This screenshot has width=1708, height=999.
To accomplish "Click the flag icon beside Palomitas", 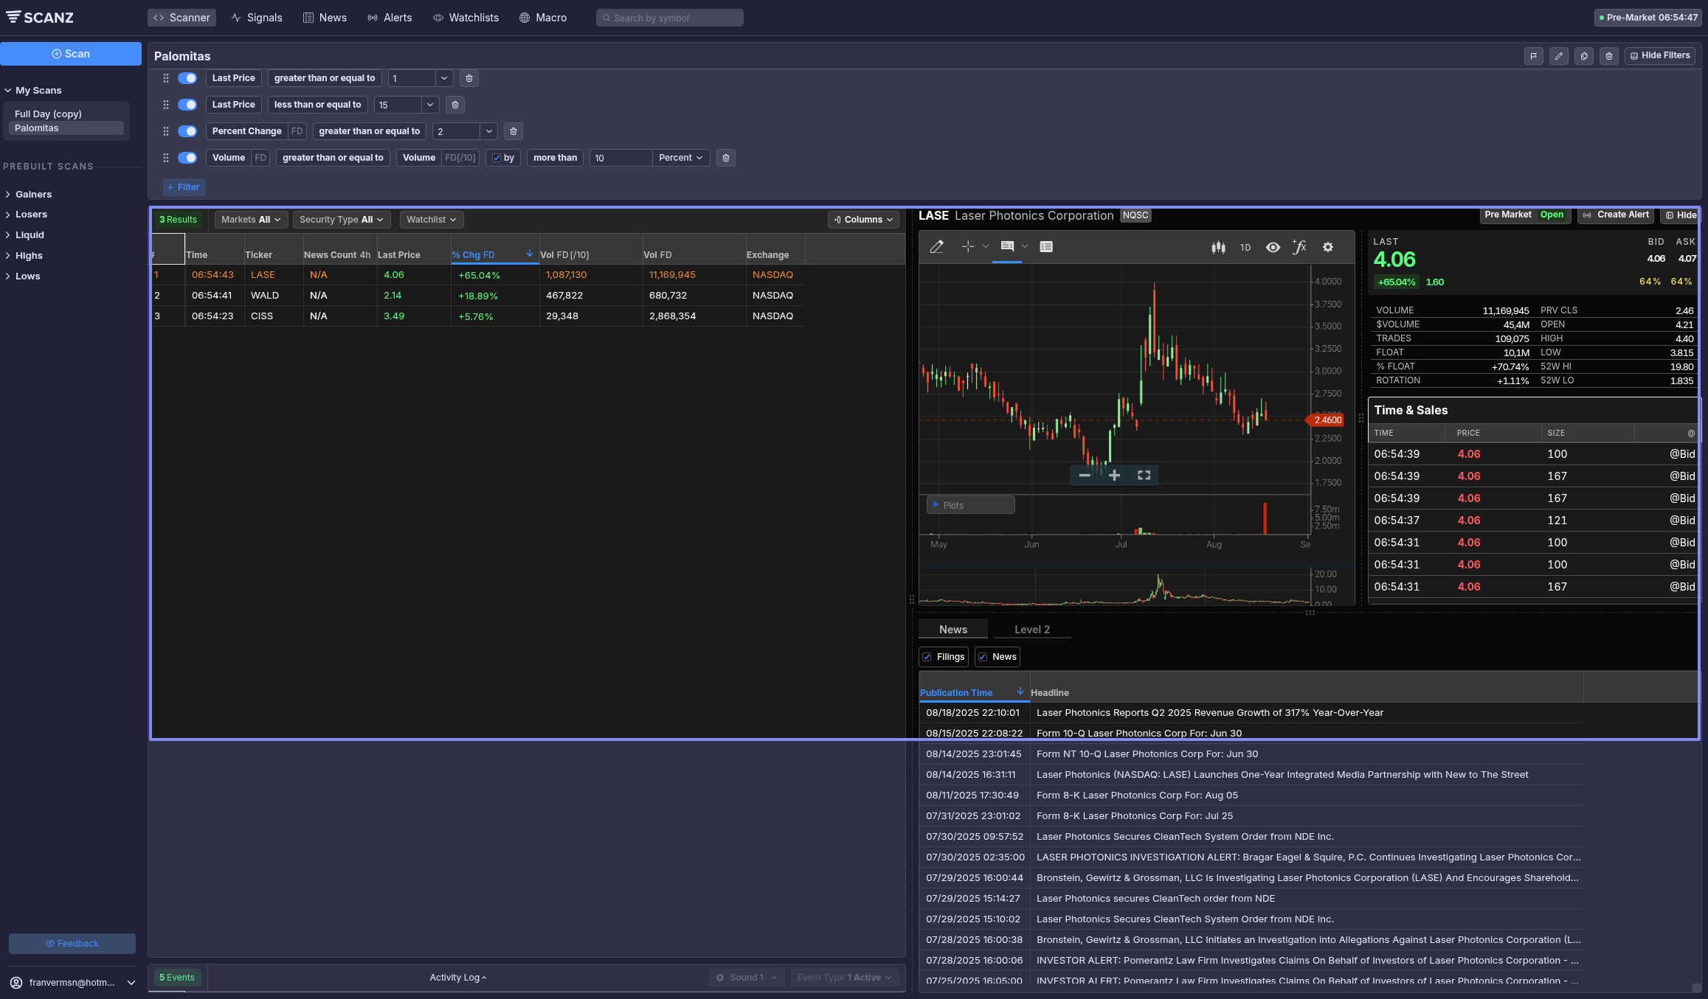I will pos(1533,56).
